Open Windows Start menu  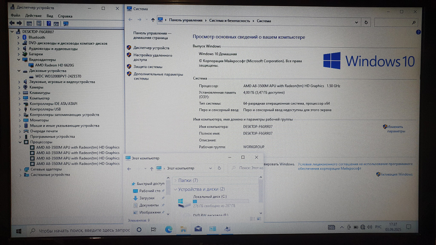click(x=19, y=231)
